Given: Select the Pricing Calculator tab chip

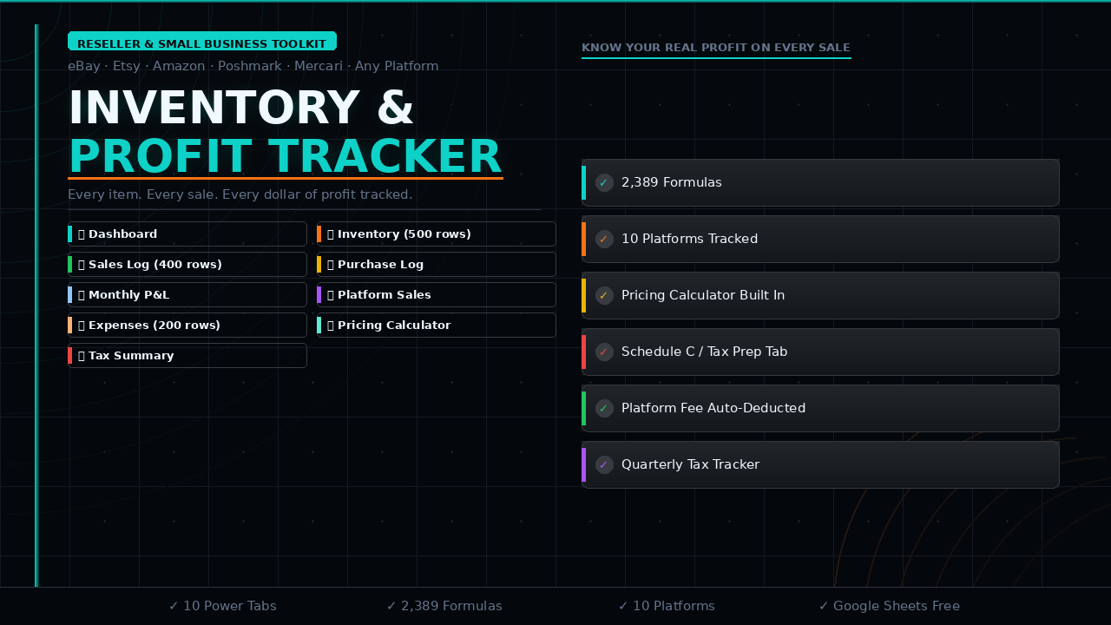Looking at the screenshot, I should (x=437, y=325).
